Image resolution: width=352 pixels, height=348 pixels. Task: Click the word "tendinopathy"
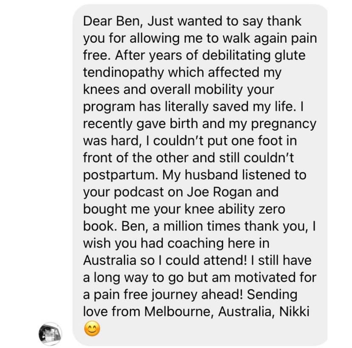pos(123,72)
